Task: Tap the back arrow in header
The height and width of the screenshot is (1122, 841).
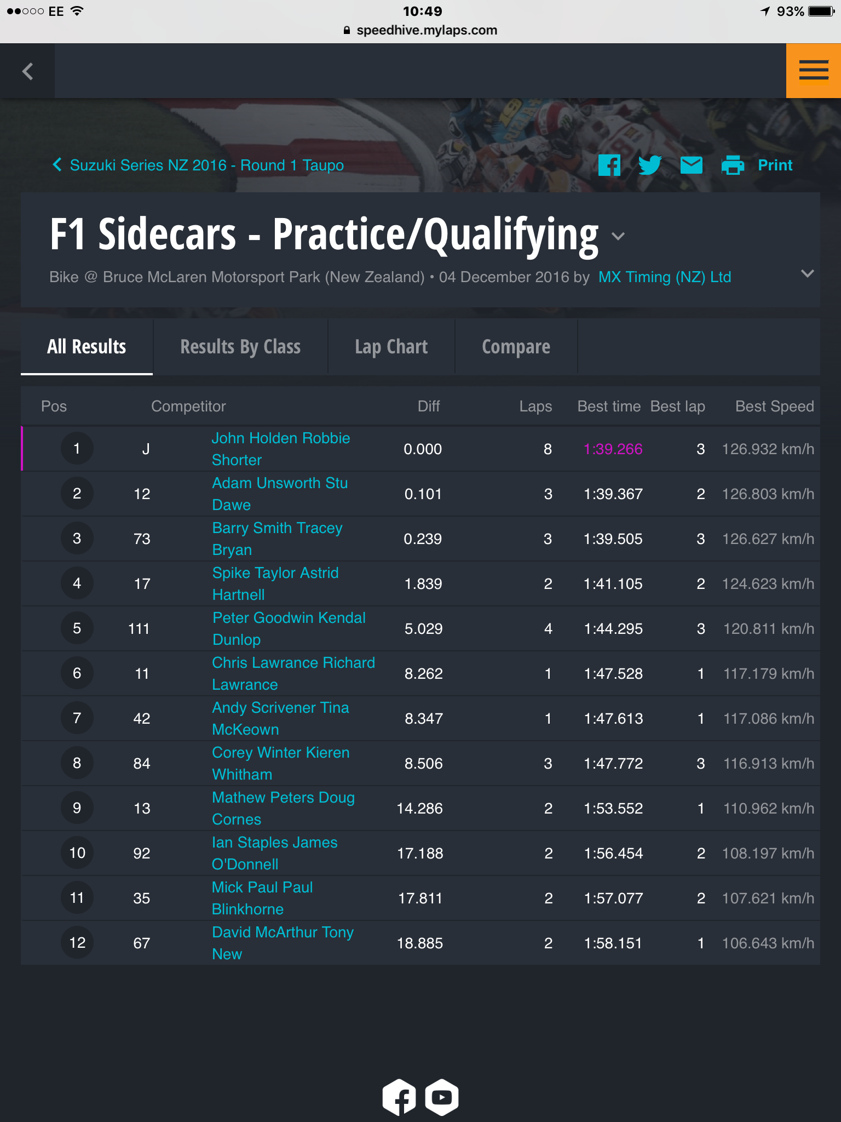Action: 27,71
